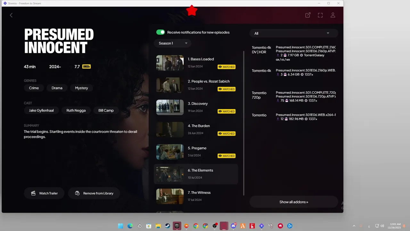This screenshot has height=231, width=410.
Task: Click the 12:01 AM taskbar clock
Action: click(394, 226)
